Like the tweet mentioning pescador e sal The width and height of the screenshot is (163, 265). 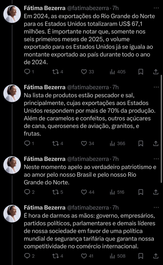pos(84,143)
